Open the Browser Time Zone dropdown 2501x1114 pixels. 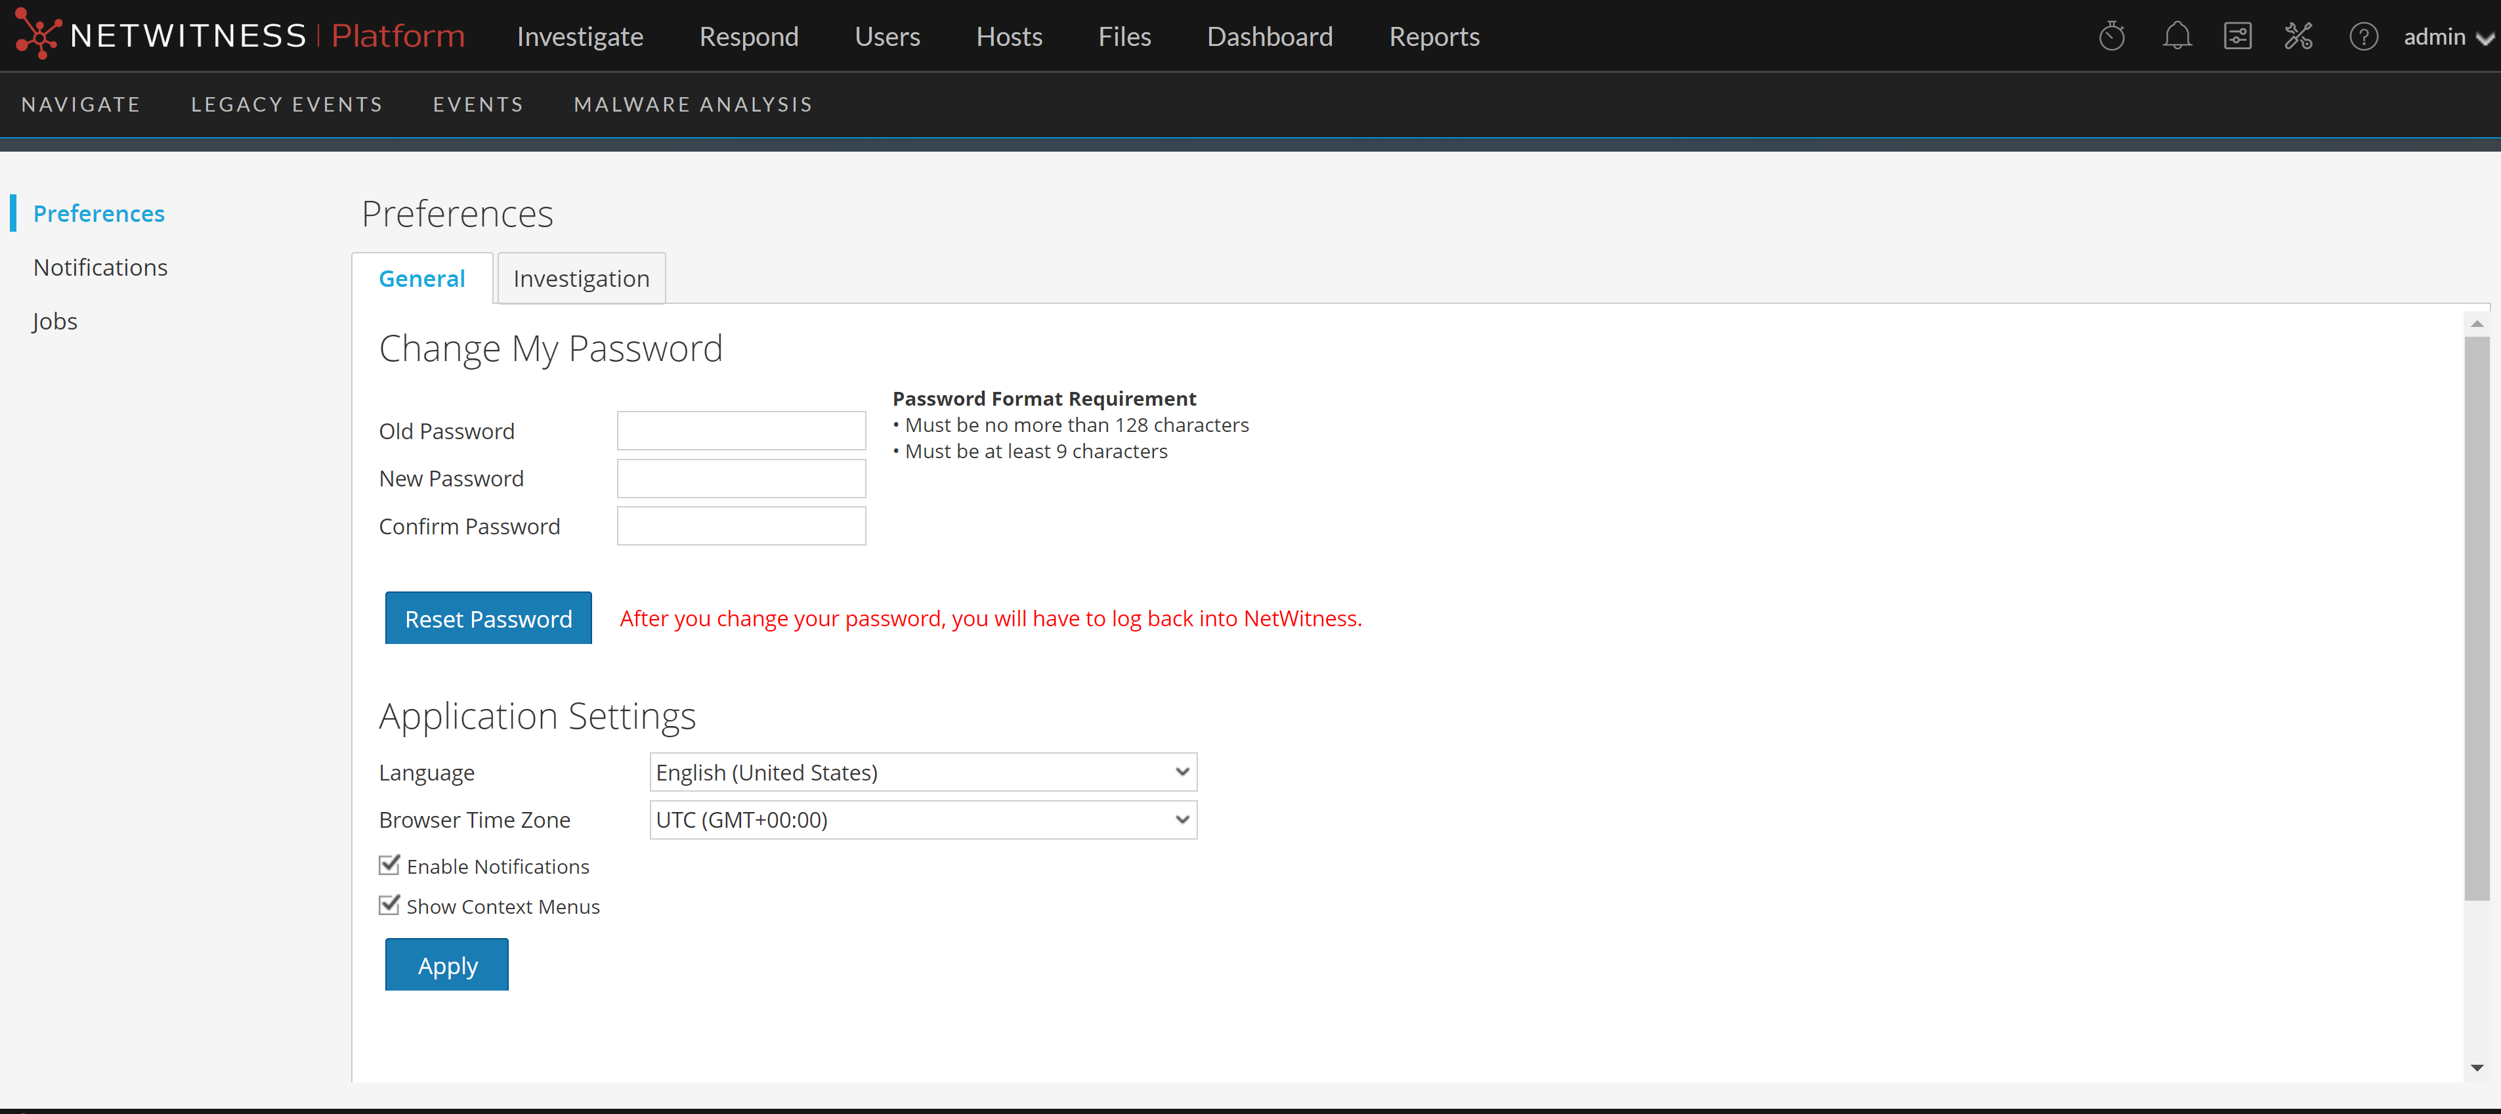click(x=922, y=819)
